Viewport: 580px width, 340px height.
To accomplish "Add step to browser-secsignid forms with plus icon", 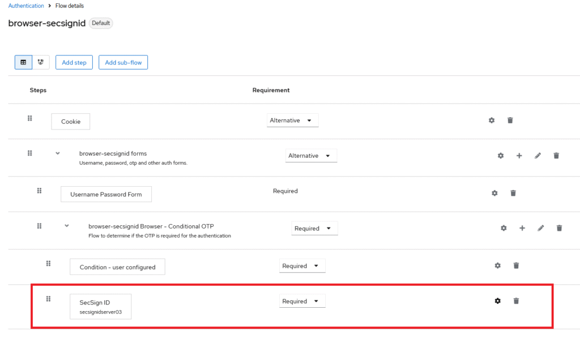I will 519,156.
